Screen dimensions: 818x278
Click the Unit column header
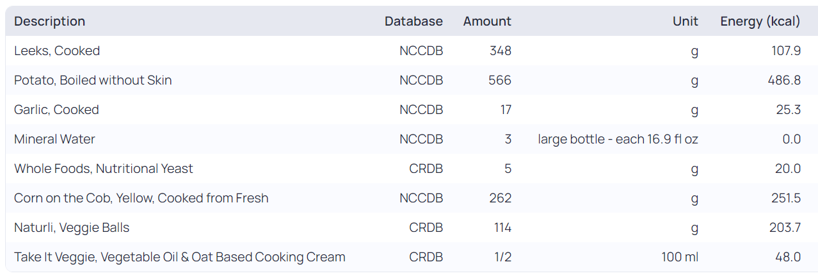tap(685, 21)
